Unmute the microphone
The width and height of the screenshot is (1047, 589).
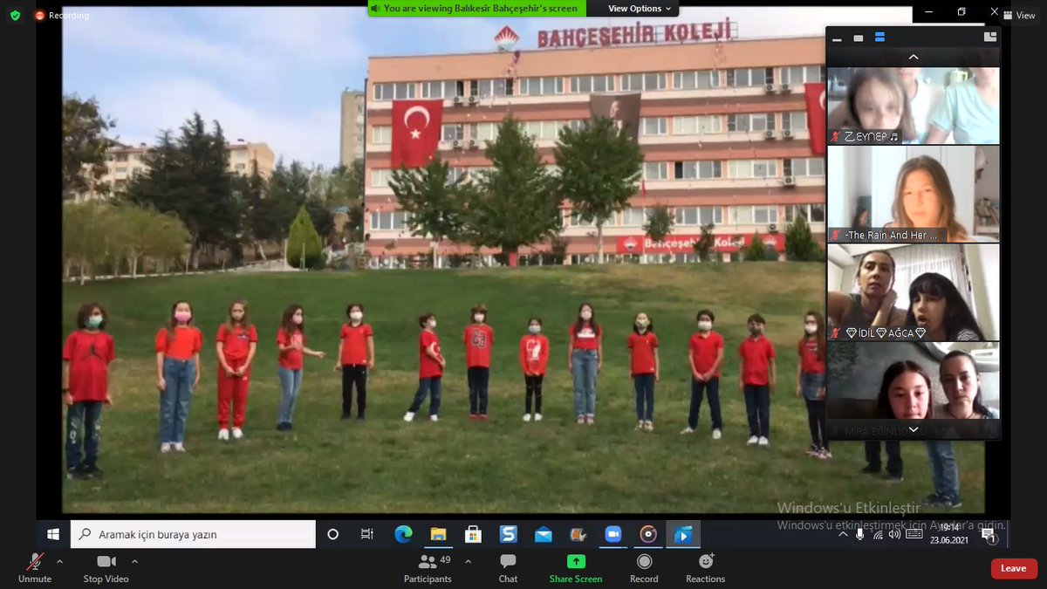[35, 568]
